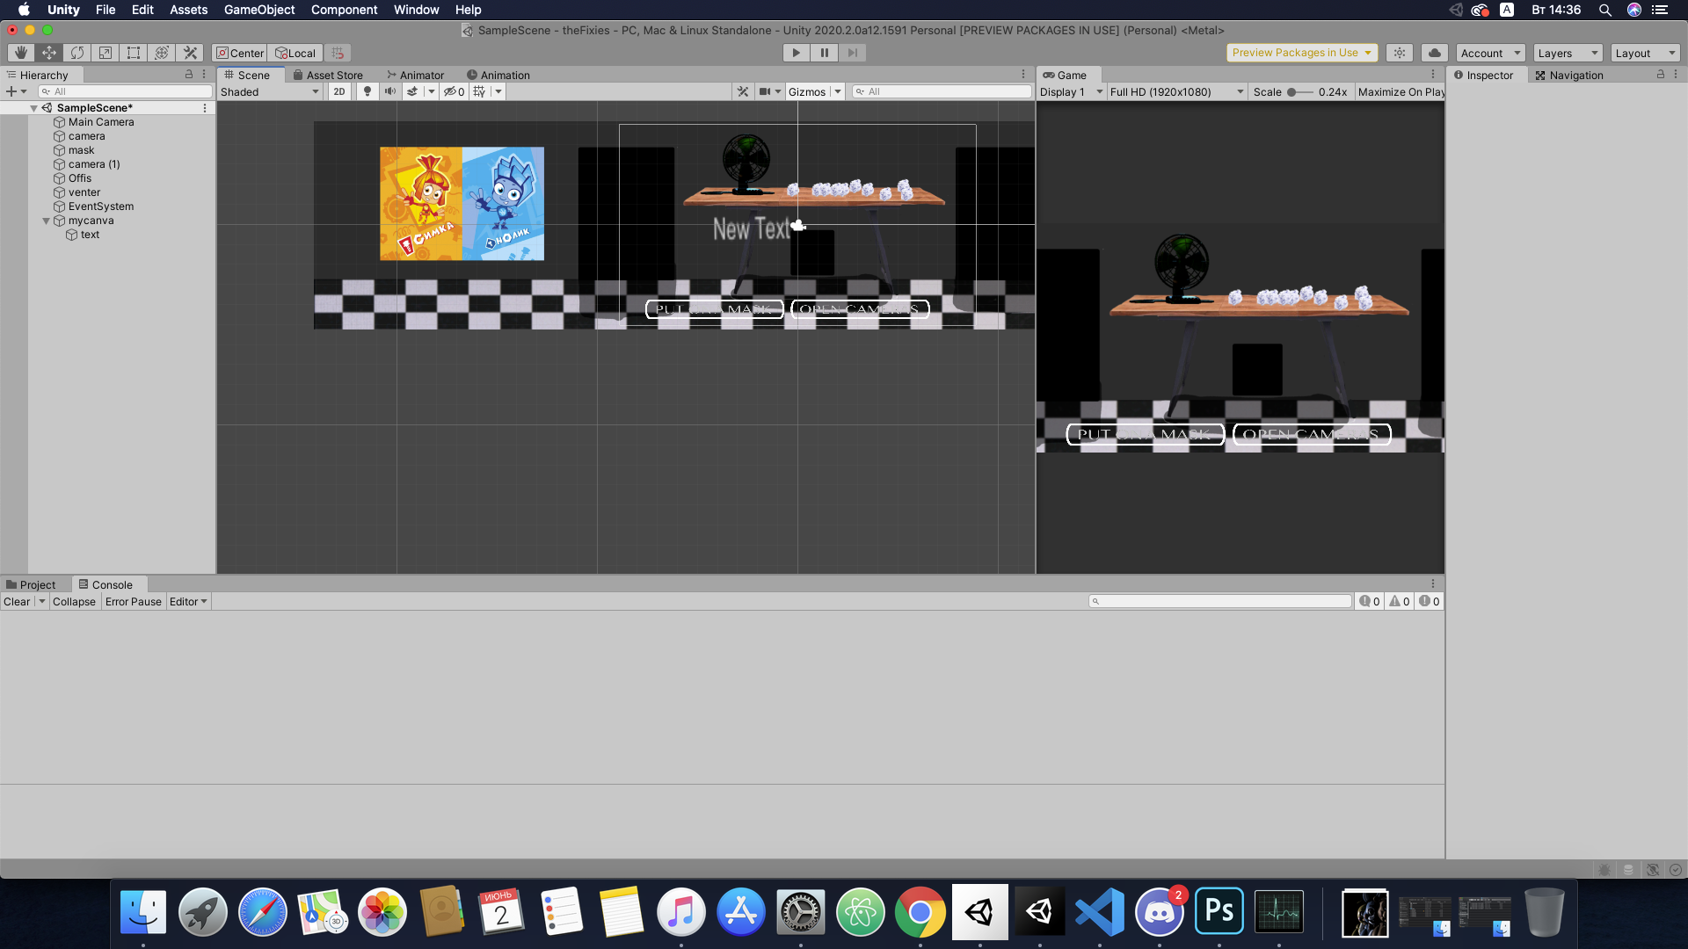The width and height of the screenshot is (1688, 949).
Task: Select Main Camera in Hierarchy
Action: (x=101, y=122)
